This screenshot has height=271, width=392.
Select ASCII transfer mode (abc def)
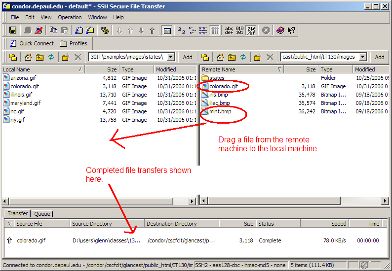click(x=229, y=30)
